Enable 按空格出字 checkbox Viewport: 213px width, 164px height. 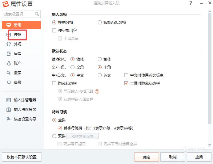54,30
